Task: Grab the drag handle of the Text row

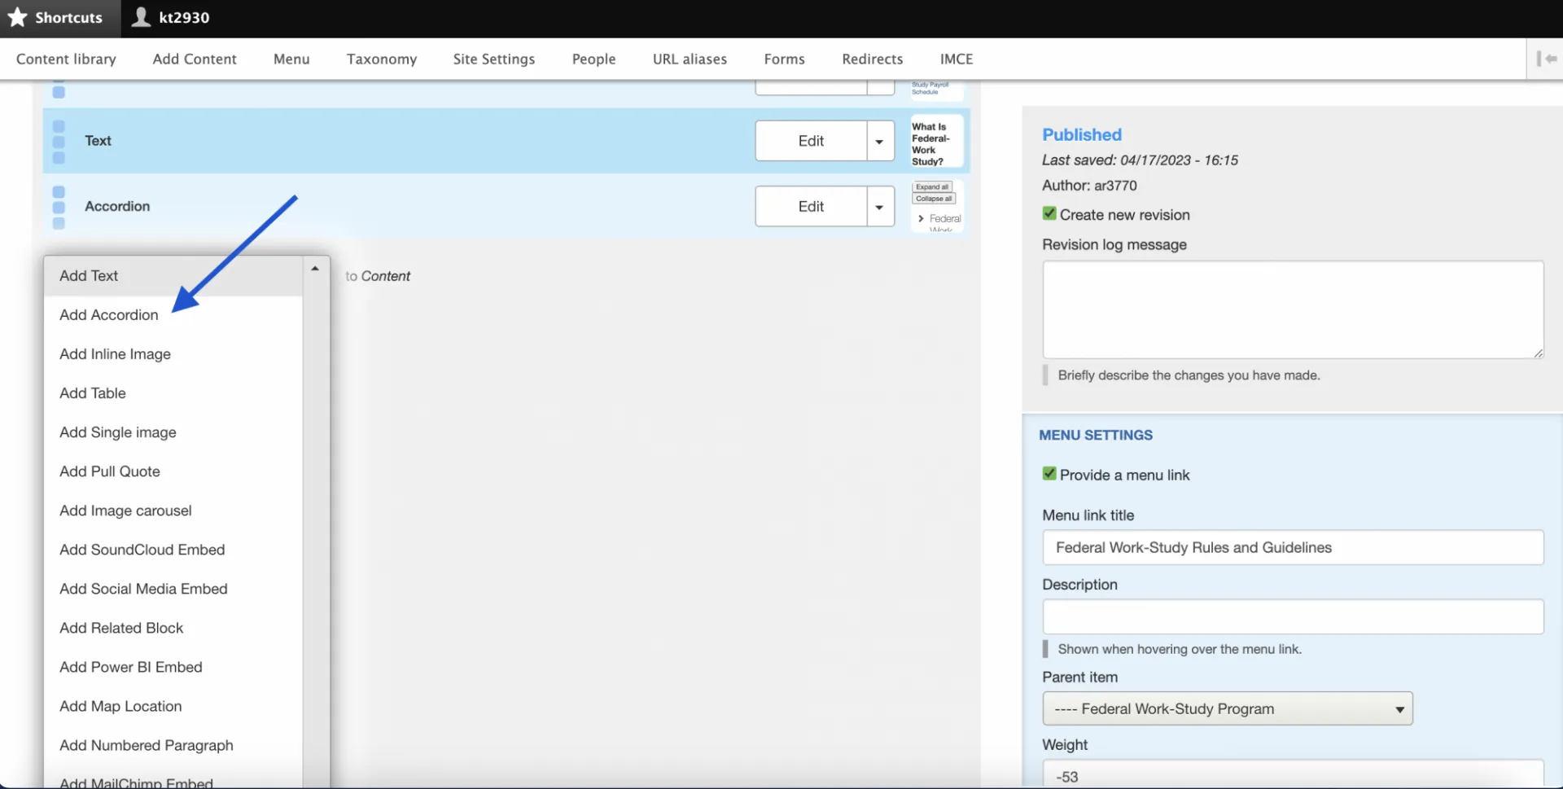Action: pyautogui.click(x=59, y=142)
